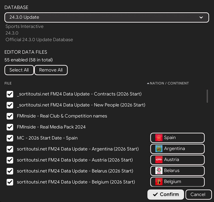Screen dimensions: 214x202
Task: Click the checkmark icon on Confirm
Action: [155, 194]
